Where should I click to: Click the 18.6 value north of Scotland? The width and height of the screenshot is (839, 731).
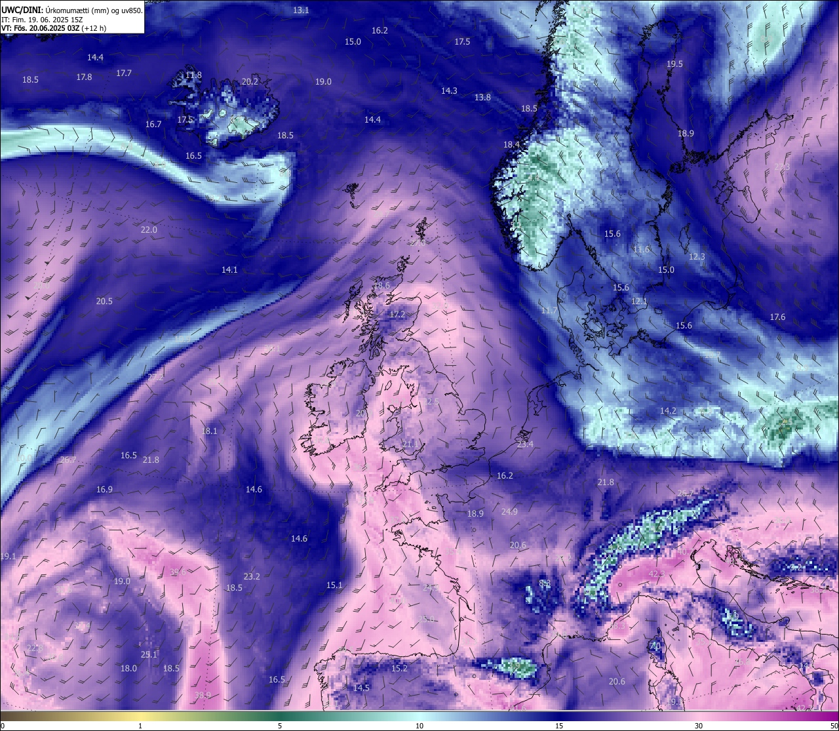(381, 286)
